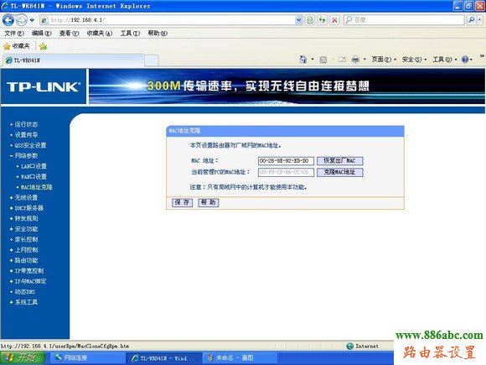Click the Print icon in command bar

coord(356,60)
